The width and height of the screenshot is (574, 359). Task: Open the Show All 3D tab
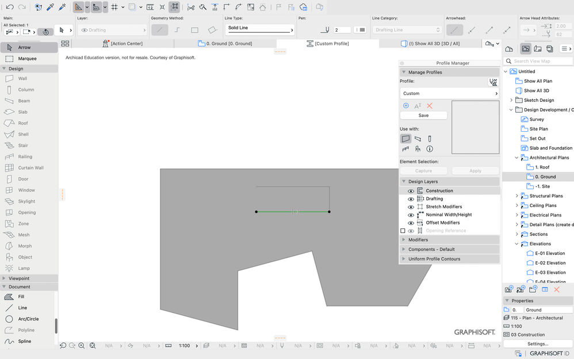(434, 44)
